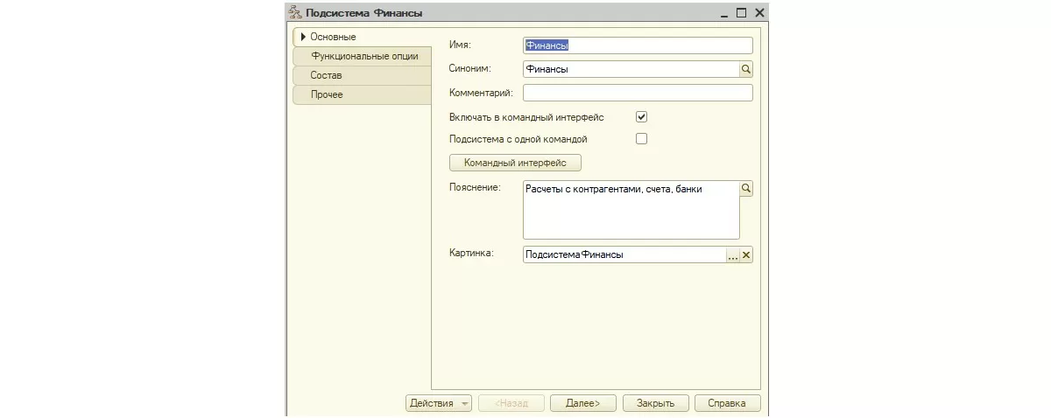The height and width of the screenshot is (418, 1051).
Task: Uncheck Включать в командный интерфейс checkbox
Action: click(641, 116)
